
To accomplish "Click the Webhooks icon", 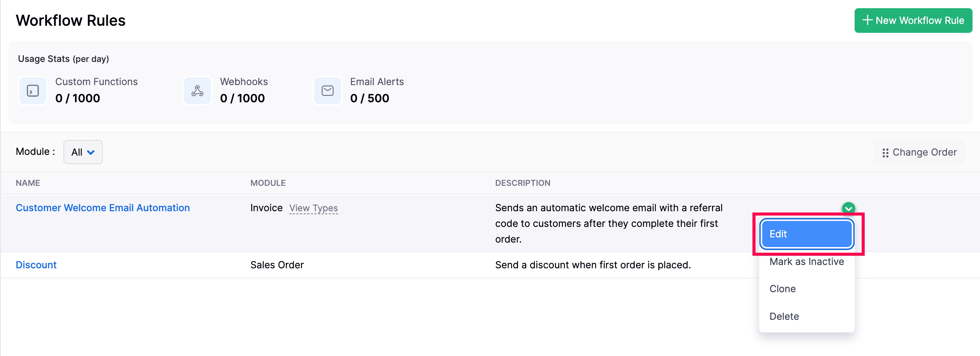I will coord(197,91).
